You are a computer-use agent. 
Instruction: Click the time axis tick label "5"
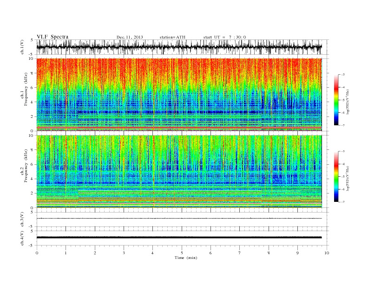182,253
